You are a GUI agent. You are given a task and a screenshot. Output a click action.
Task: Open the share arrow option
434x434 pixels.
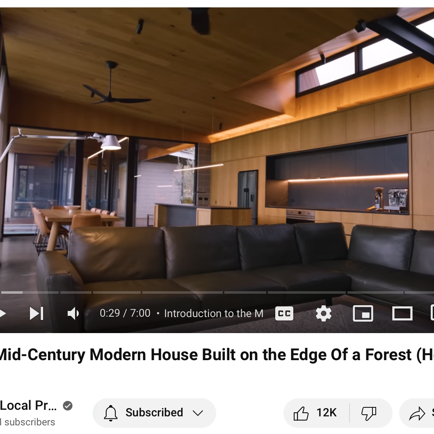point(417,413)
